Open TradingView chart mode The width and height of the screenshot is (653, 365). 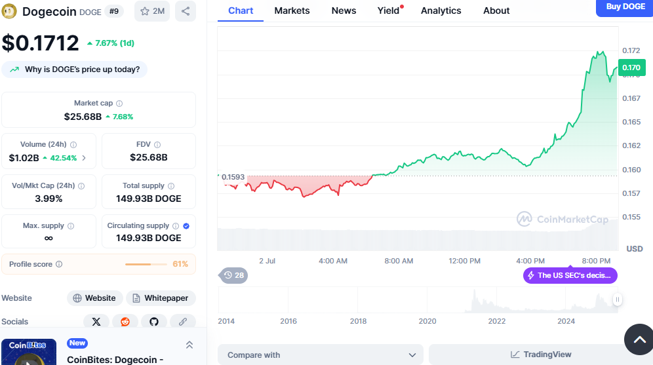point(540,355)
